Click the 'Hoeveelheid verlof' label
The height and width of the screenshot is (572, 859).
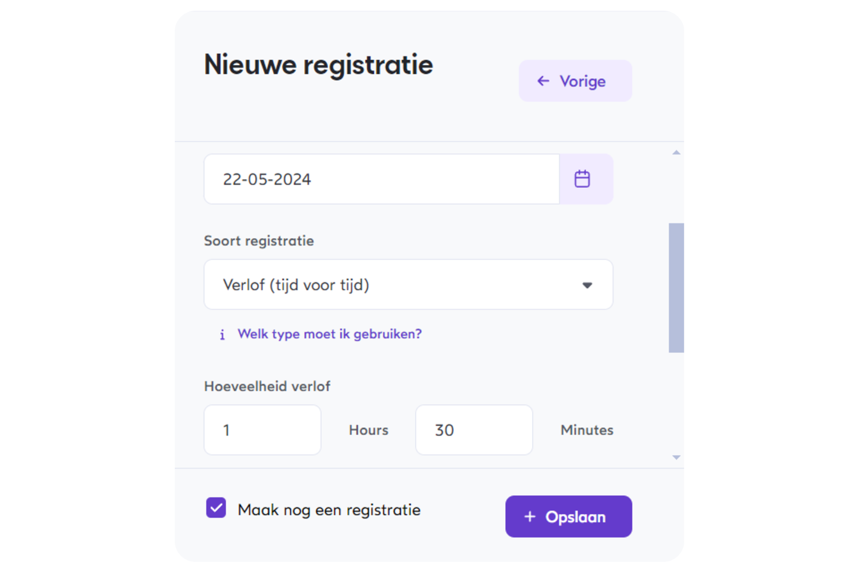(267, 386)
